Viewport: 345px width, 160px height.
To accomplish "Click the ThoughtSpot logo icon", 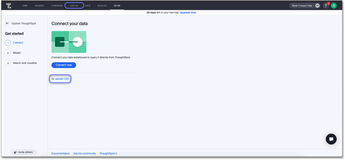I will (x=9, y=6).
